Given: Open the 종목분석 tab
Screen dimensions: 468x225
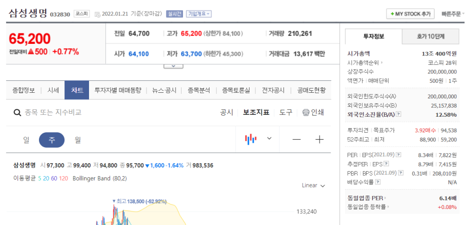Looking at the screenshot, I should tap(199, 90).
